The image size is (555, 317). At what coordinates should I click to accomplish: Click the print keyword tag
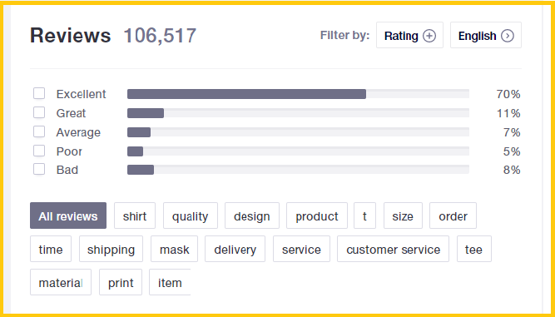coord(121,282)
